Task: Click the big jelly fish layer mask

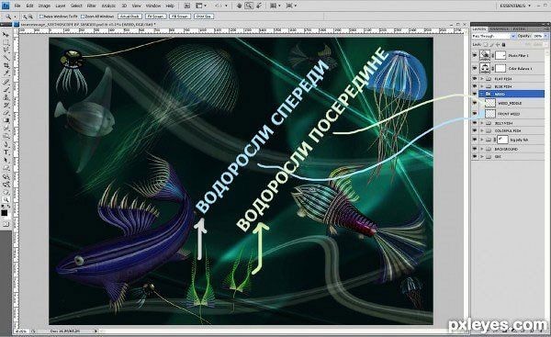Action: (x=502, y=140)
